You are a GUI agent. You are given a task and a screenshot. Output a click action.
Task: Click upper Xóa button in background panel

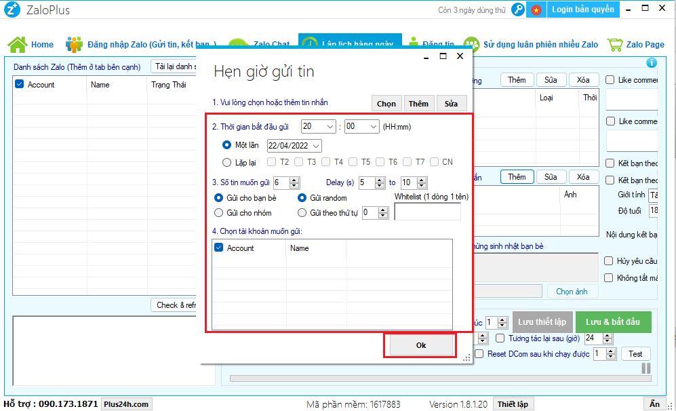pyautogui.click(x=583, y=80)
